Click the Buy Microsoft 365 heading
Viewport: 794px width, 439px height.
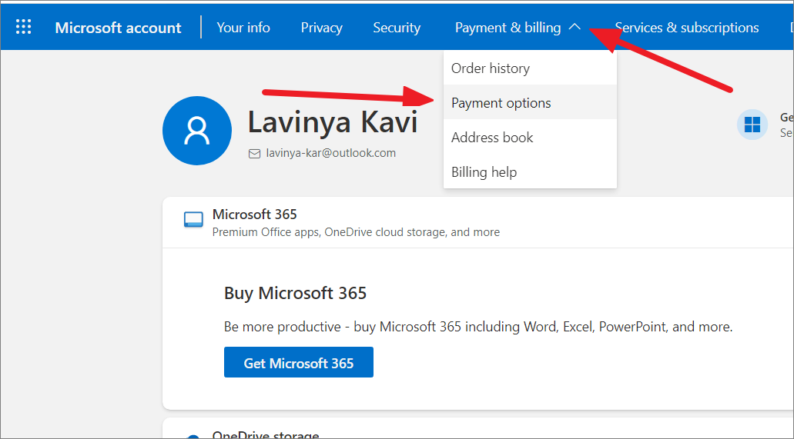coord(295,293)
